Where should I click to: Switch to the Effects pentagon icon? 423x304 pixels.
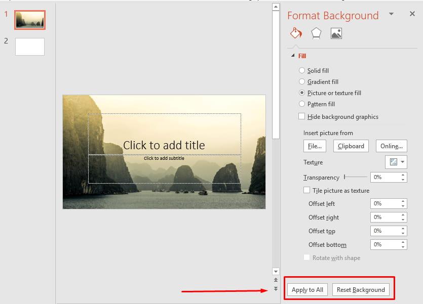(316, 33)
